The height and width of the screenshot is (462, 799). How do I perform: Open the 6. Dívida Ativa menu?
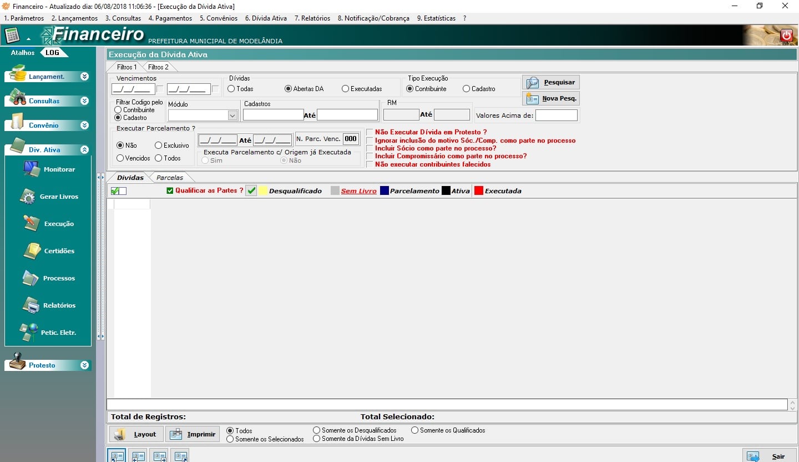pos(266,18)
